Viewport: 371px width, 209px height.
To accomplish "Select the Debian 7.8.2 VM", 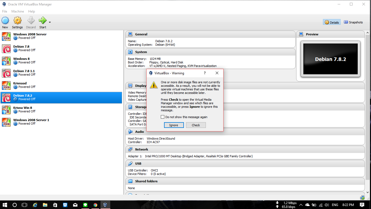I will click(62, 97).
